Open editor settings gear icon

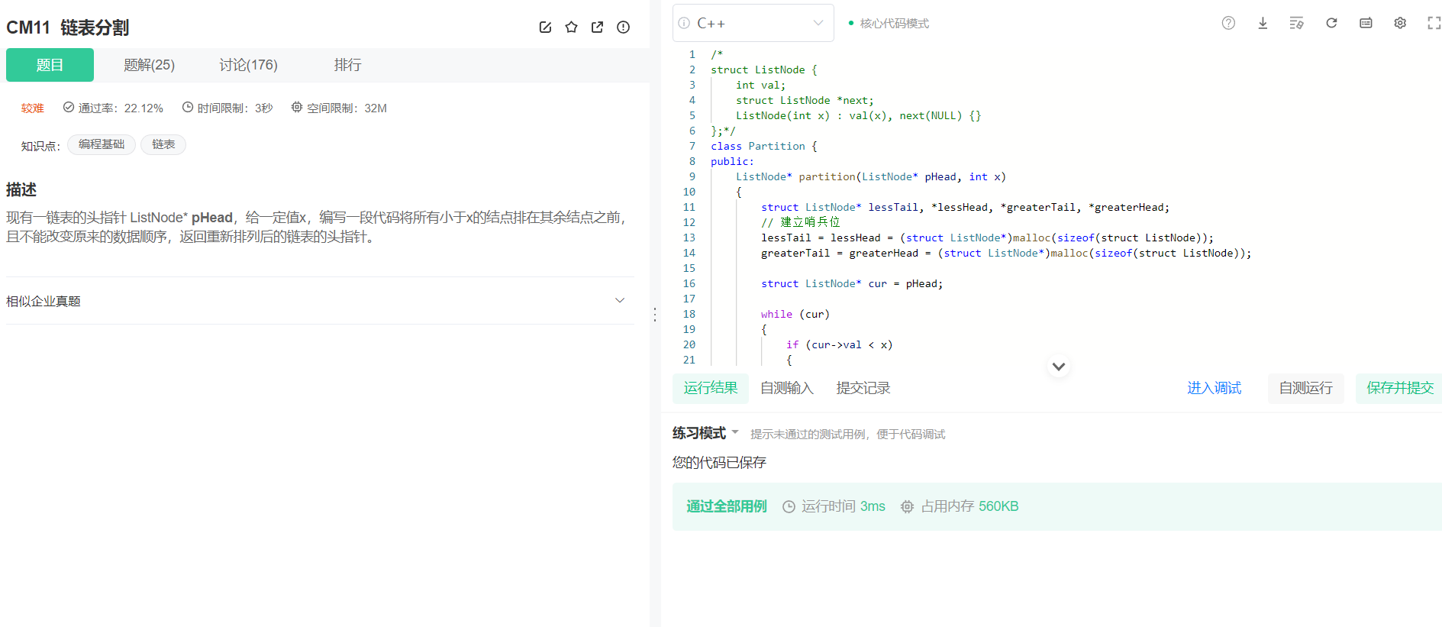[x=1400, y=23]
